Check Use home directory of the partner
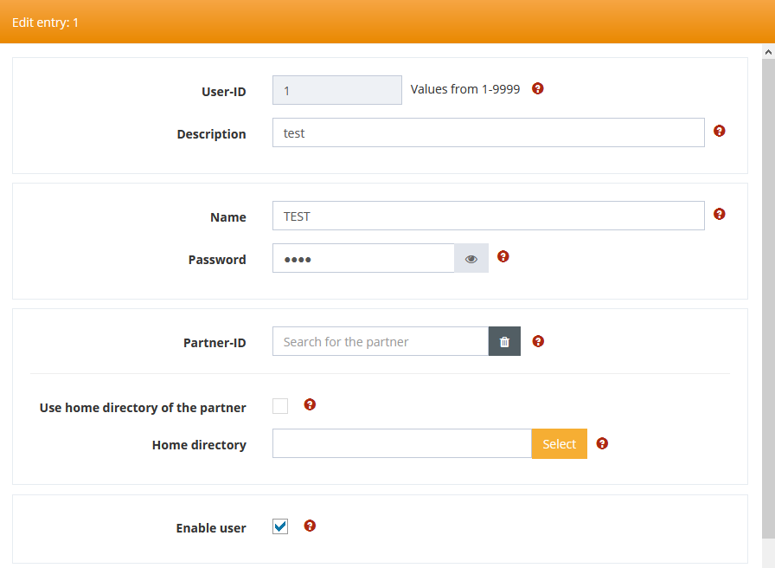Viewport: 775px width, 568px height. point(280,406)
